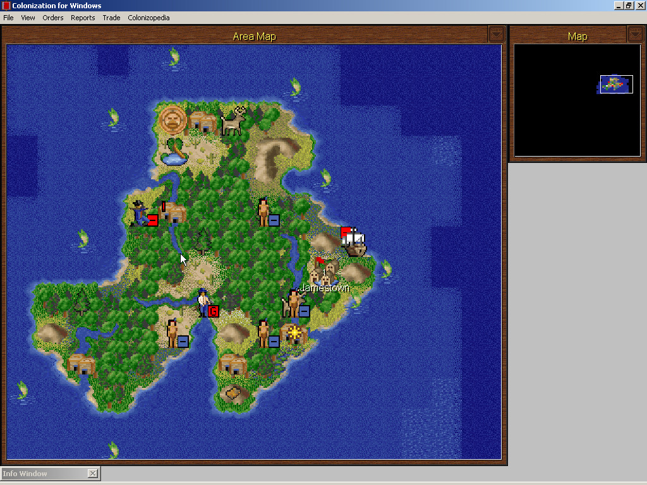Select the sailing ship near Jamestown
The image size is (647, 485).
[x=353, y=242]
